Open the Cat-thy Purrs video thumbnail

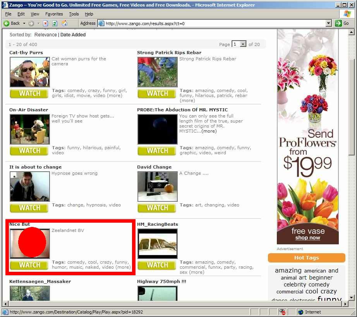[x=29, y=72]
